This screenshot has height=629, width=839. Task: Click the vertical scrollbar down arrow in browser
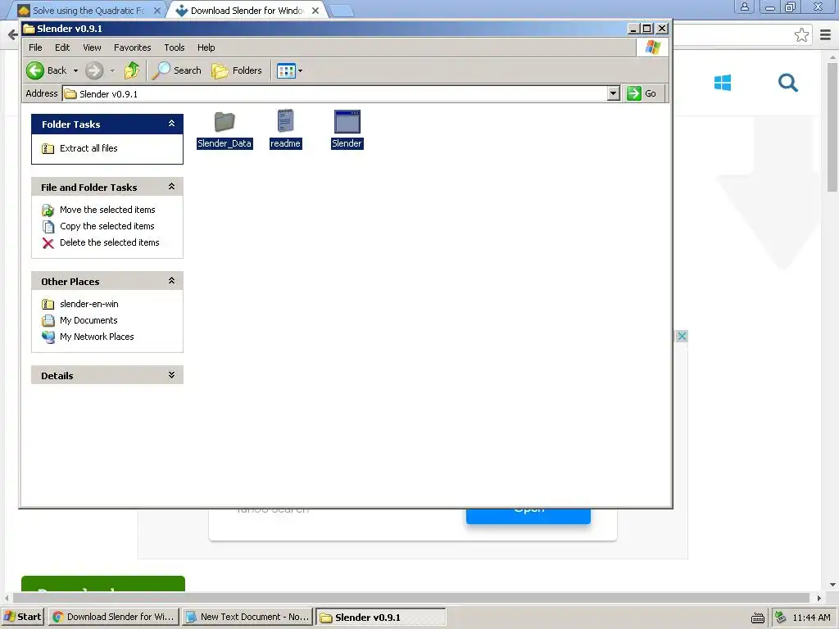tap(832, 585)
